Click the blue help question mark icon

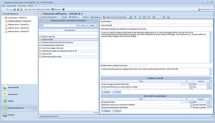[63, 9]
